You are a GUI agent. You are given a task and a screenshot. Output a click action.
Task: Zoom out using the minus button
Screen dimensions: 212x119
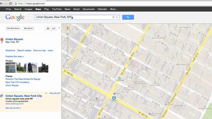68,58
